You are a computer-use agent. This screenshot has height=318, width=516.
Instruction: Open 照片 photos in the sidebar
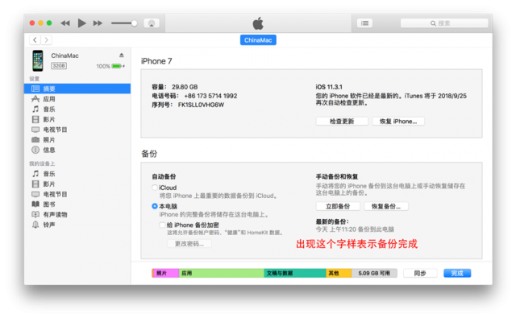click(x=77, y=139)
